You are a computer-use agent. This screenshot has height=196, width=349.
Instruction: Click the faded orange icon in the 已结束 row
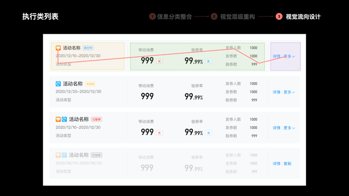point(58,155)
